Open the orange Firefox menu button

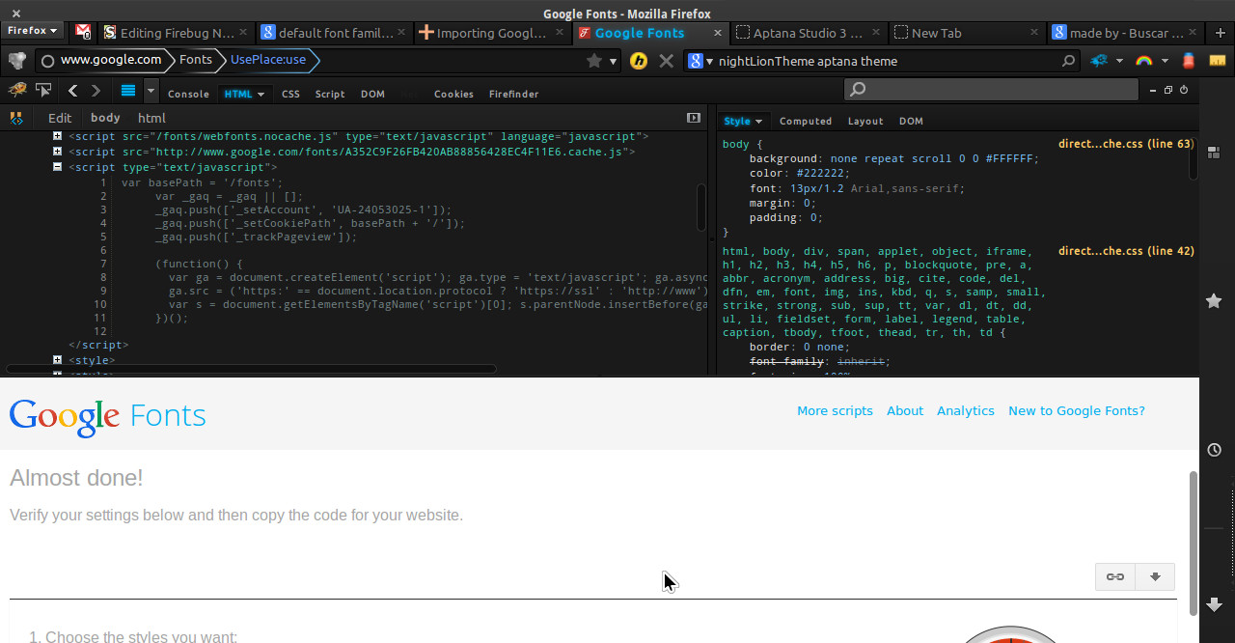coord(32,30)
